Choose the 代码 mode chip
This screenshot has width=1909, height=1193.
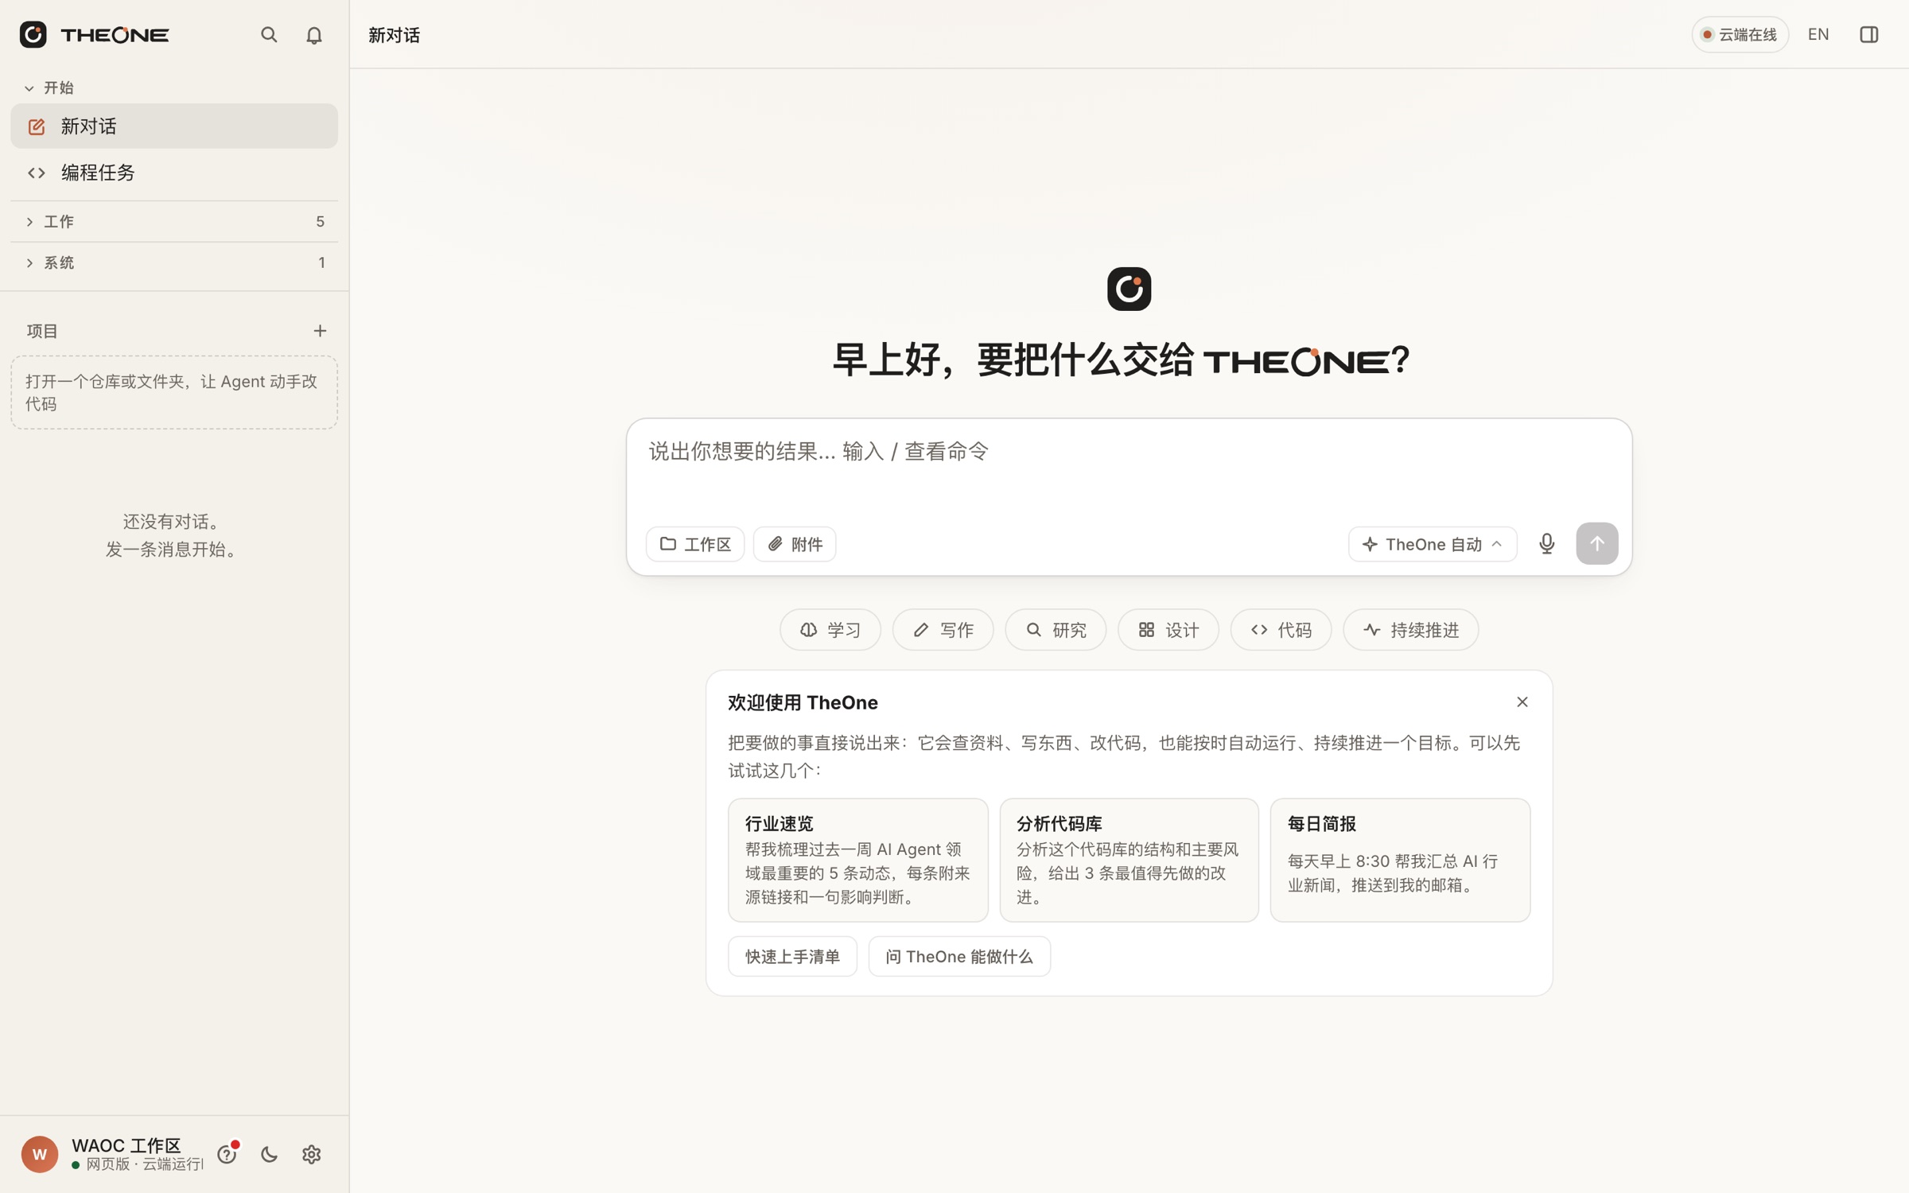pyautogui.click(x=1281, y=630)
